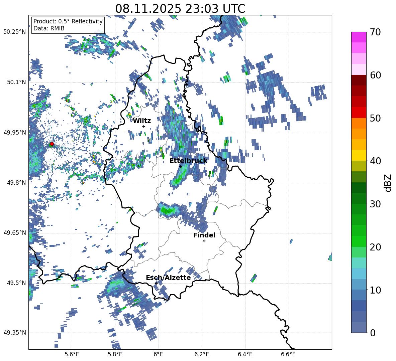Click the 5.6°E longitude label

(72, 354)
